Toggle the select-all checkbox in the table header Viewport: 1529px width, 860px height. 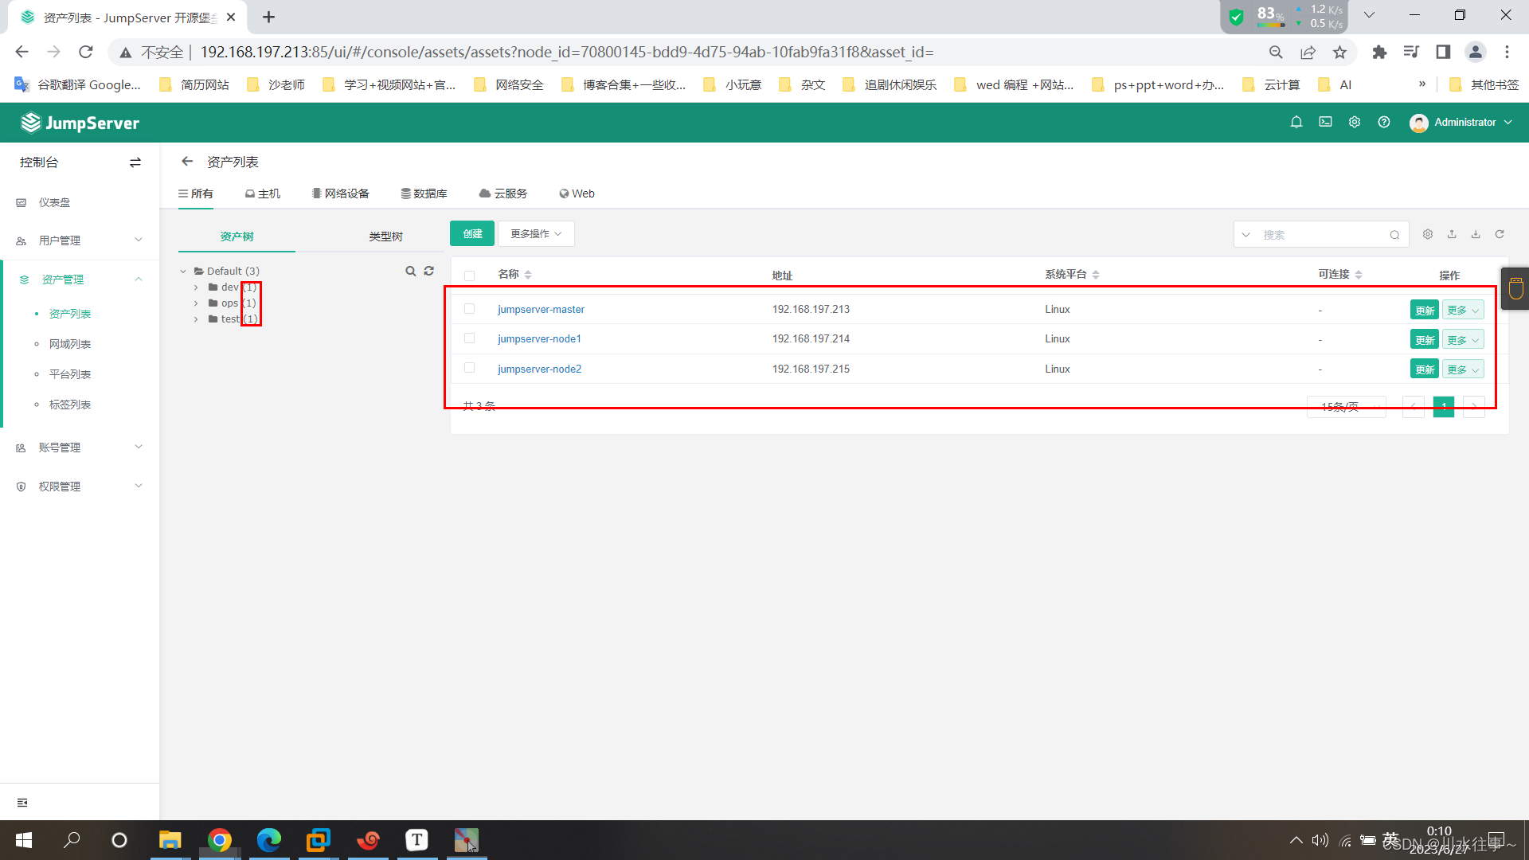point(470,276)
